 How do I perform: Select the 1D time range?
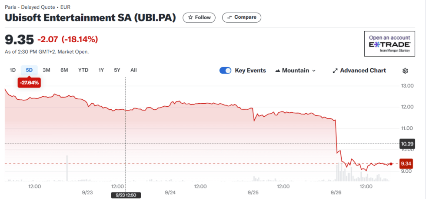13,70
